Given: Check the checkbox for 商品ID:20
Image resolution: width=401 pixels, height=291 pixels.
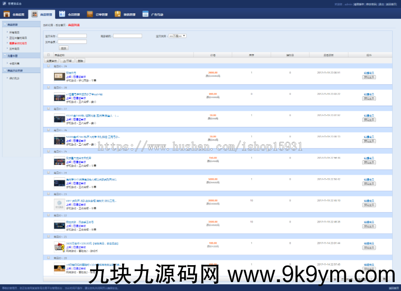Looking at the screenshot, I should (49, 258).
